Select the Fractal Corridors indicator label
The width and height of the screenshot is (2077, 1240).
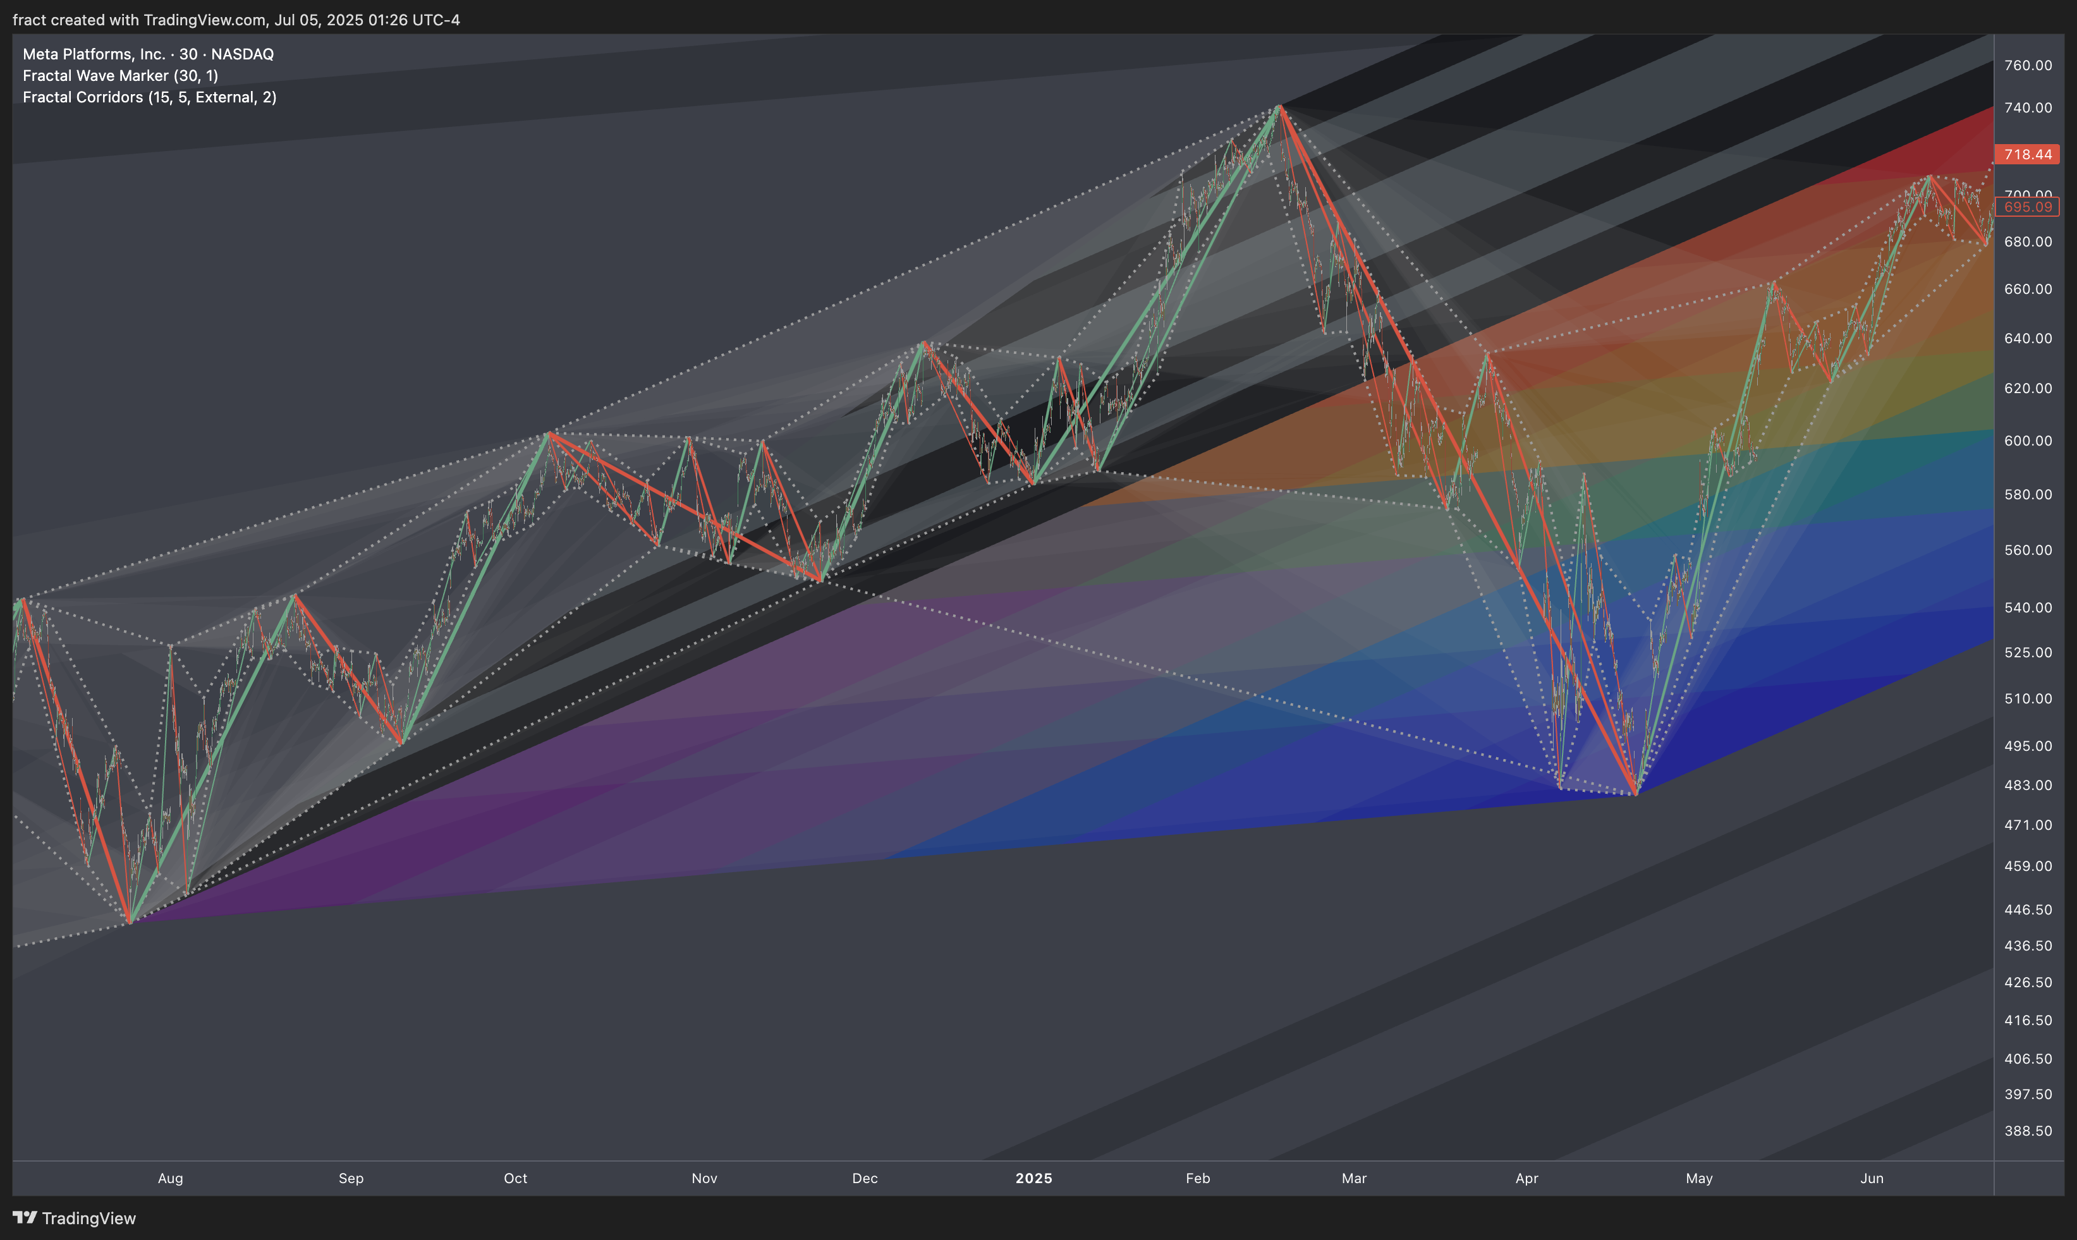coord(150,97)
